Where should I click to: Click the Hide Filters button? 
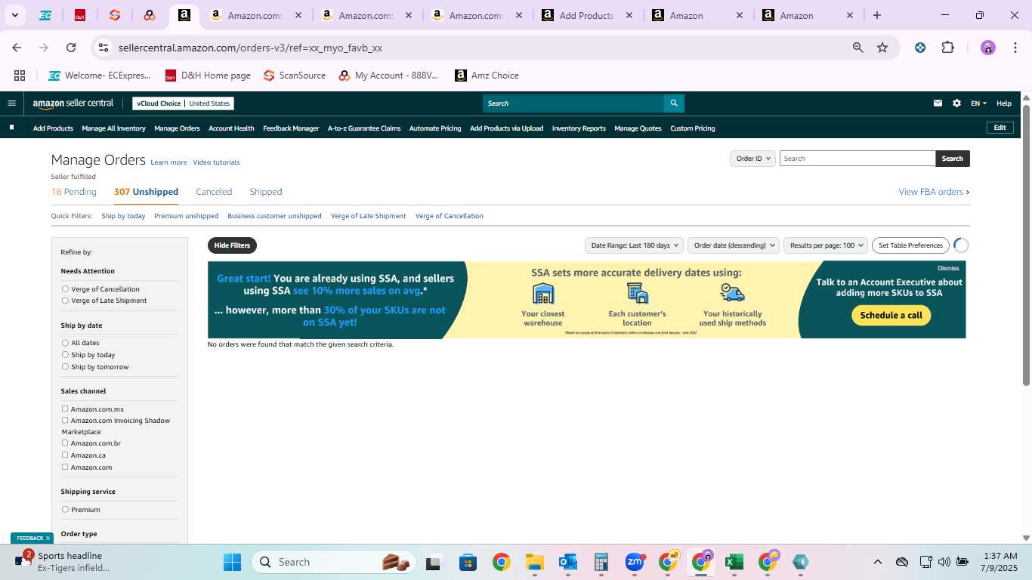[232, 245]
